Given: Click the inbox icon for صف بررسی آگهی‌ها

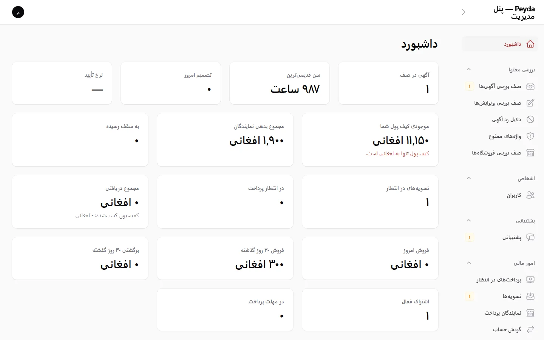Looking at the screenshot, I should pyautogui.click(x=530, y=87).
